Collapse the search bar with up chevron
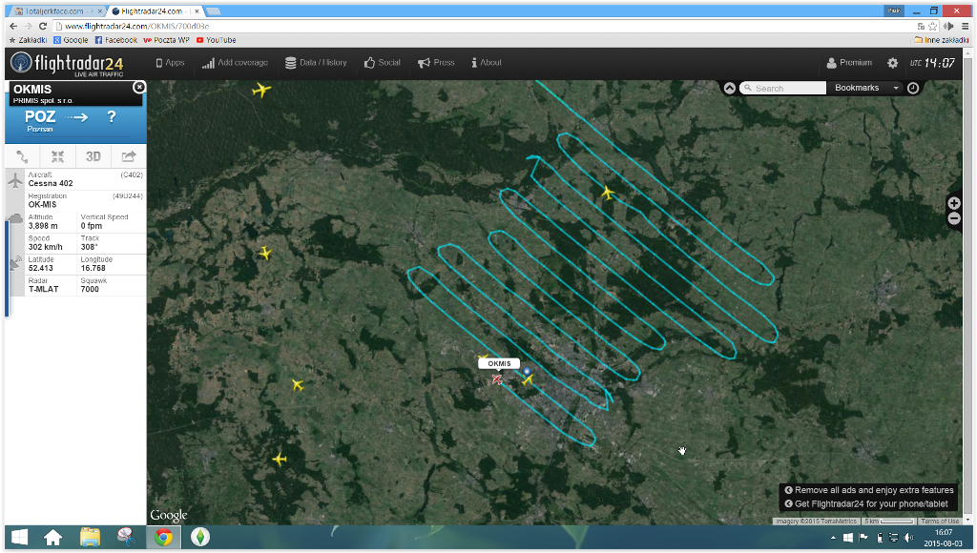Image resolution: width=977 pixels, height=553 pixels. coord(730,88)
